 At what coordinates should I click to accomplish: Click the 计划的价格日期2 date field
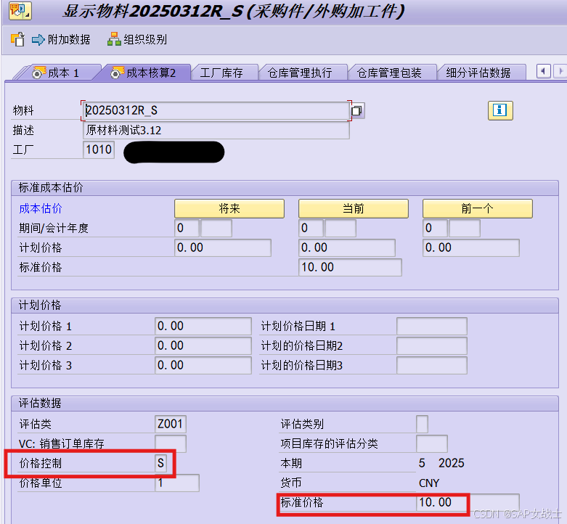[x=432, y=345]
